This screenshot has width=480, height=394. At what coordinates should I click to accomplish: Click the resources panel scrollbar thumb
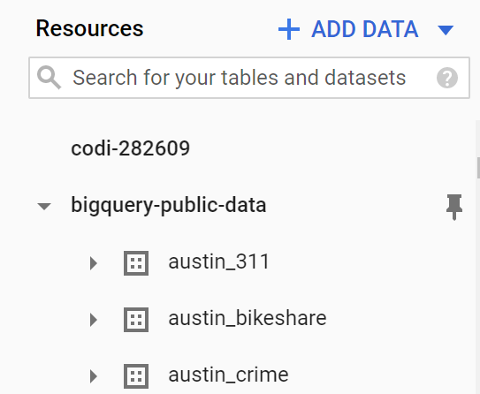click(x=478, y=168)
